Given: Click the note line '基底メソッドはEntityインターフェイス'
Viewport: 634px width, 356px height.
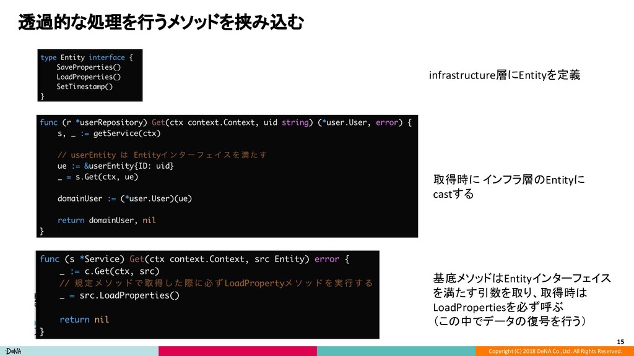Looking at the screenshot, I should tap(521, 278).
